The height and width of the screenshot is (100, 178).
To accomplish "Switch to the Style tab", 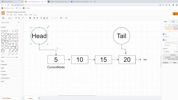I will (x=165, y=22).
